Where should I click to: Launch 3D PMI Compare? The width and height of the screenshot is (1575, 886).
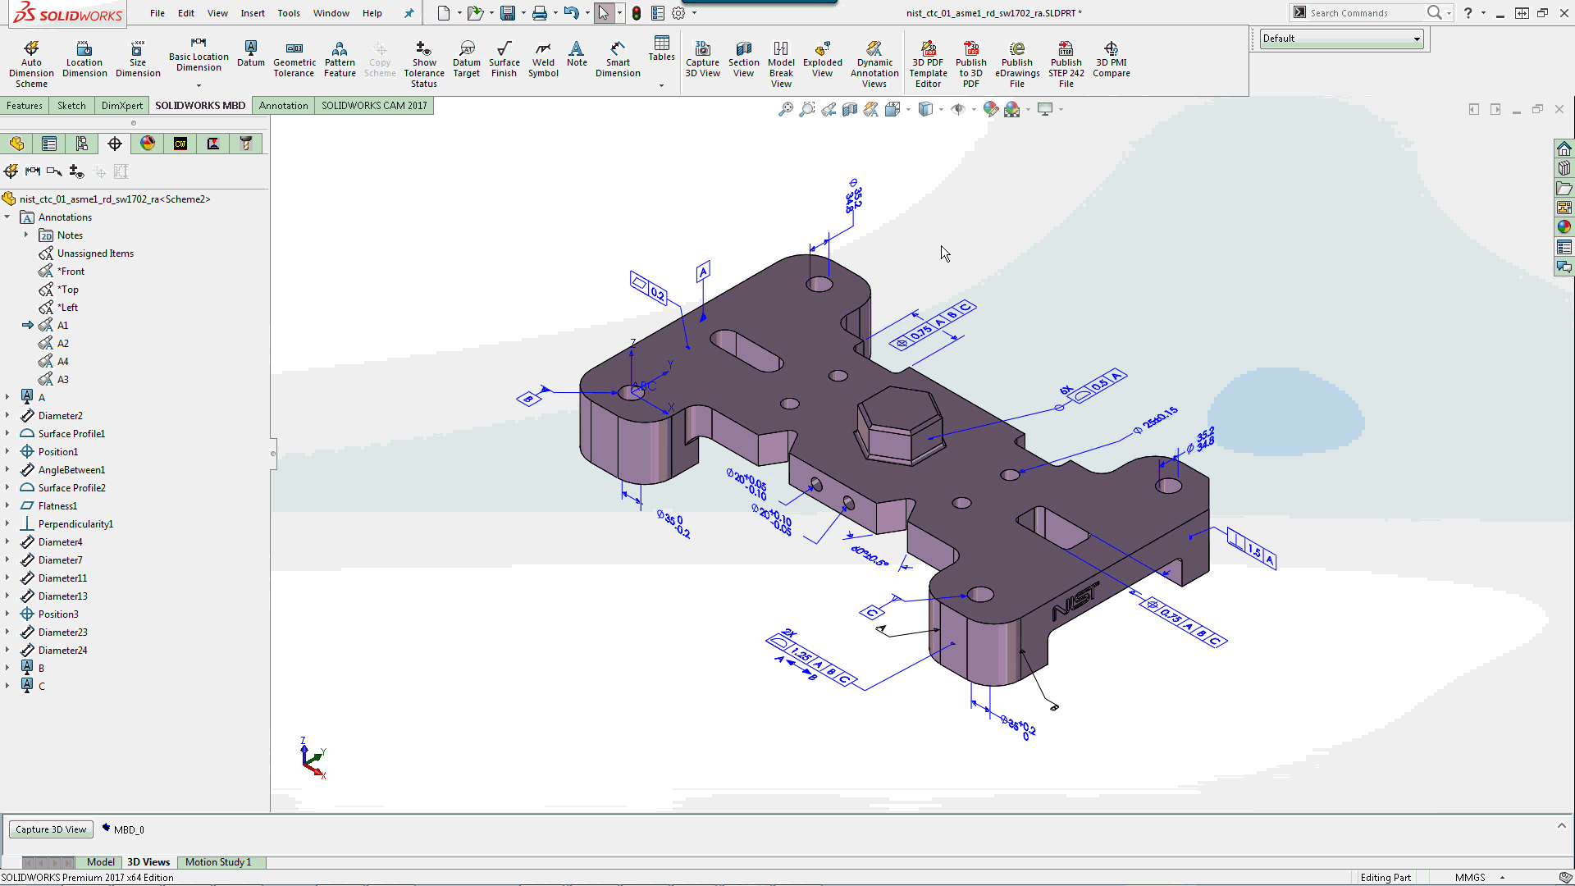[x=1112, y=62]
